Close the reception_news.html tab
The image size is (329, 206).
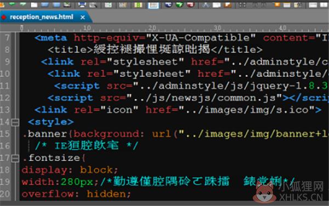click(x=83, y=17)
